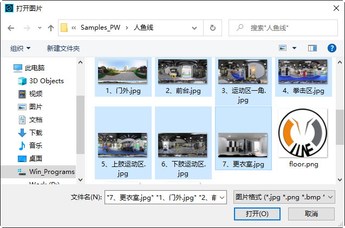Open the help question mark icon

[x=332, y=48]
